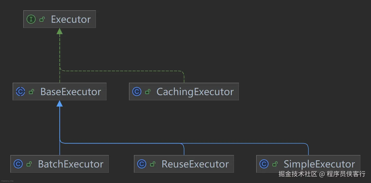This screenshot has height=183, width=371.
Task: Click the BatchExecutor class icon
Action: click(18, 164)
